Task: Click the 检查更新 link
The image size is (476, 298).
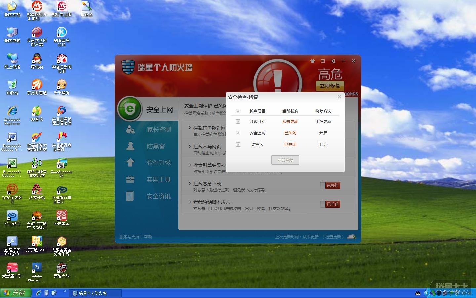Action: coord(333,237)
